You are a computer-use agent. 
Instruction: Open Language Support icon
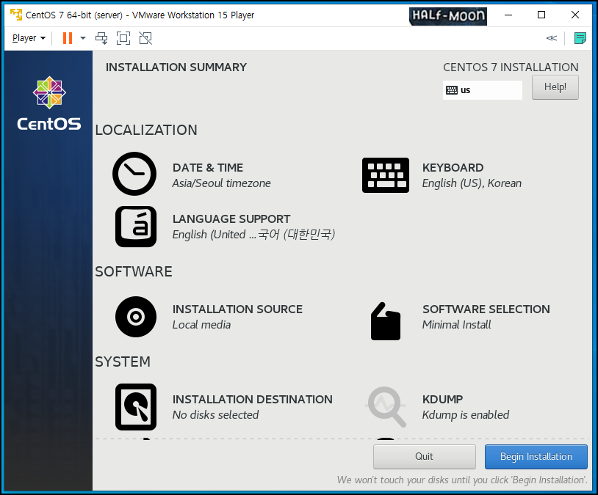[x=136, y=227]
